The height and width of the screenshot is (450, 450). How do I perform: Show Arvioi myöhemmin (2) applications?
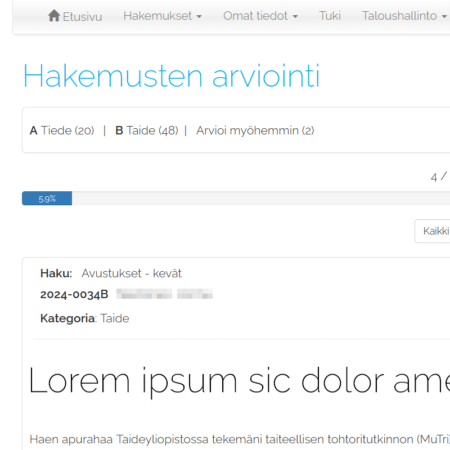click(x=255, y=130)
